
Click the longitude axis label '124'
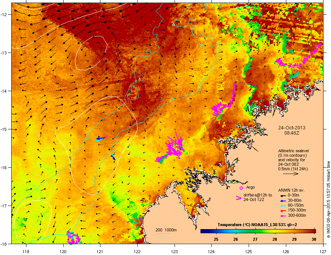point(212,251)
